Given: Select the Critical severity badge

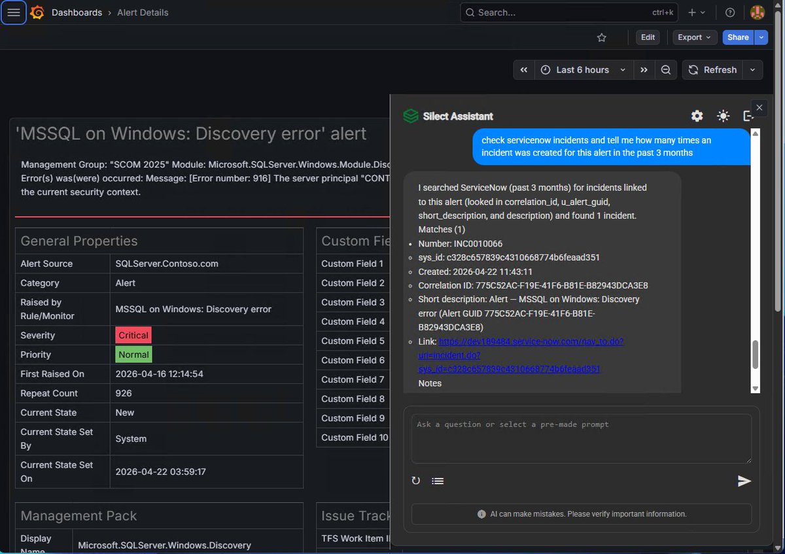Looking at the screenshot, I should pos(133,336).
